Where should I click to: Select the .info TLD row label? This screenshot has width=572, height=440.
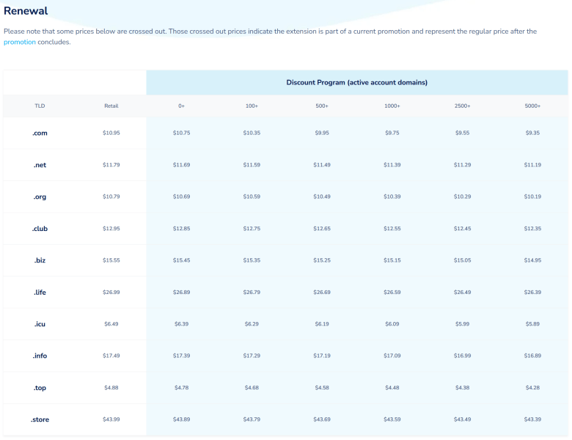click(x=40, y=356)
